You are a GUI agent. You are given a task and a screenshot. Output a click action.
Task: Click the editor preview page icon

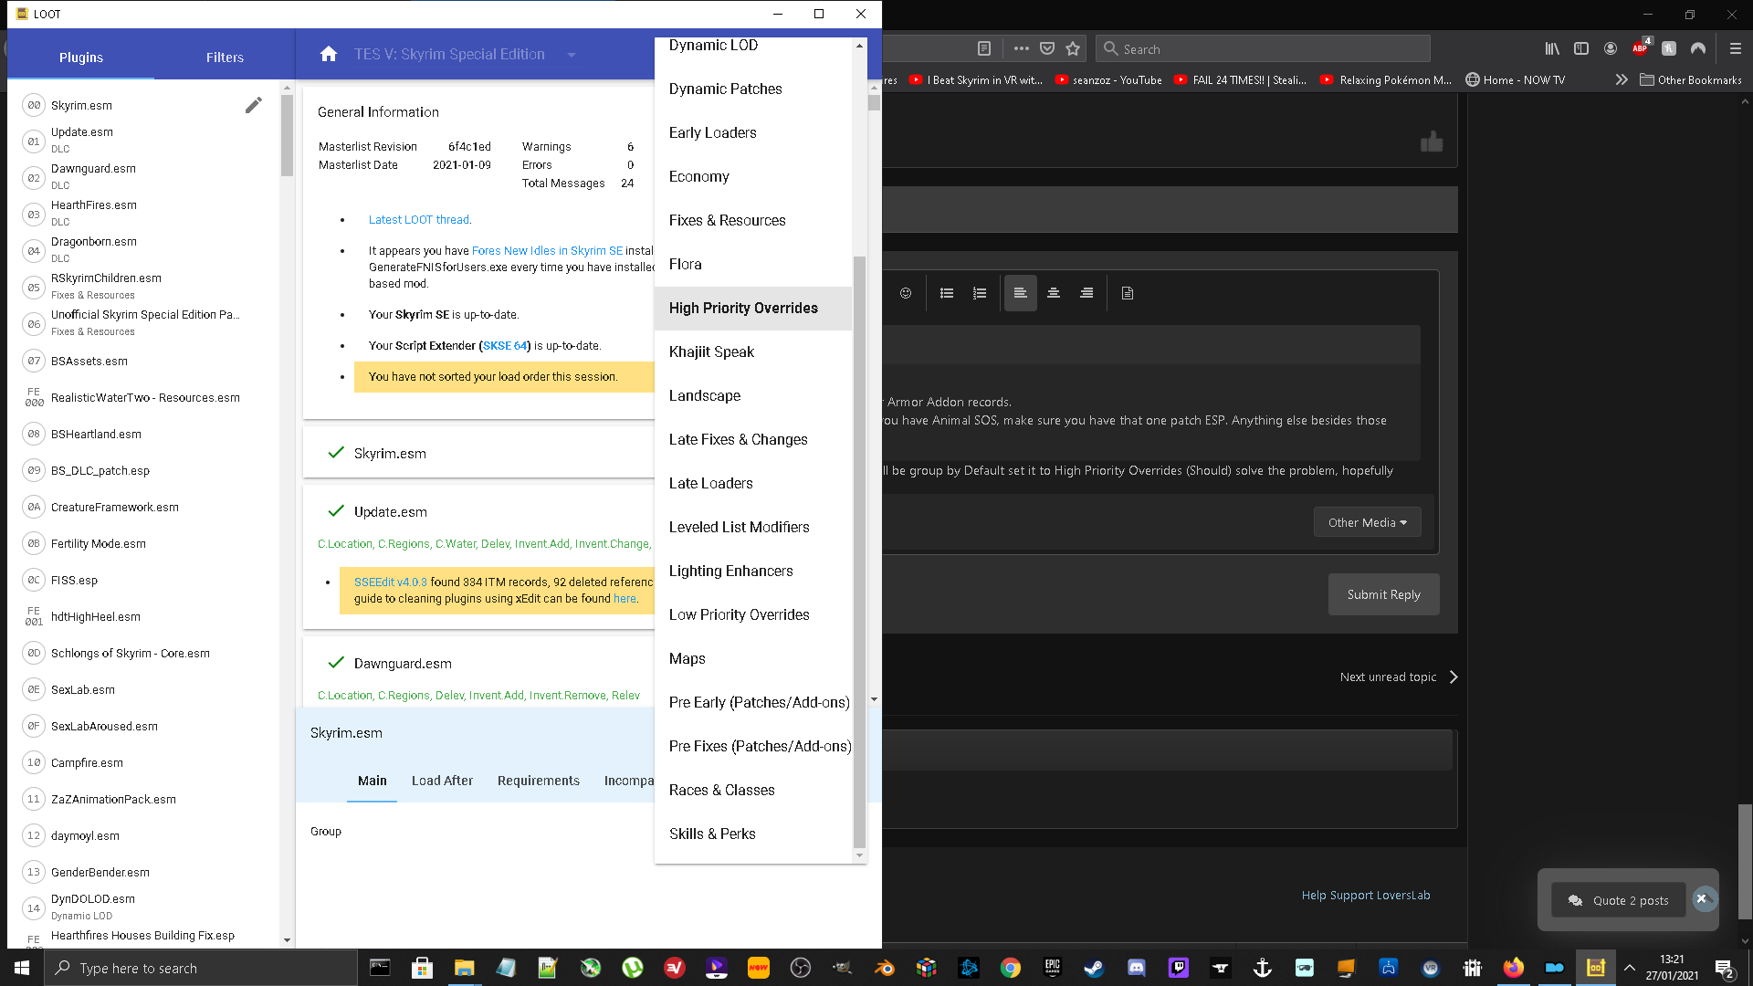[1128, 293]
